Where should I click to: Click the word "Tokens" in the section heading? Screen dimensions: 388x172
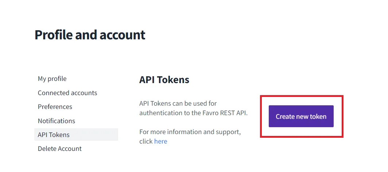(x=173, y=80)
